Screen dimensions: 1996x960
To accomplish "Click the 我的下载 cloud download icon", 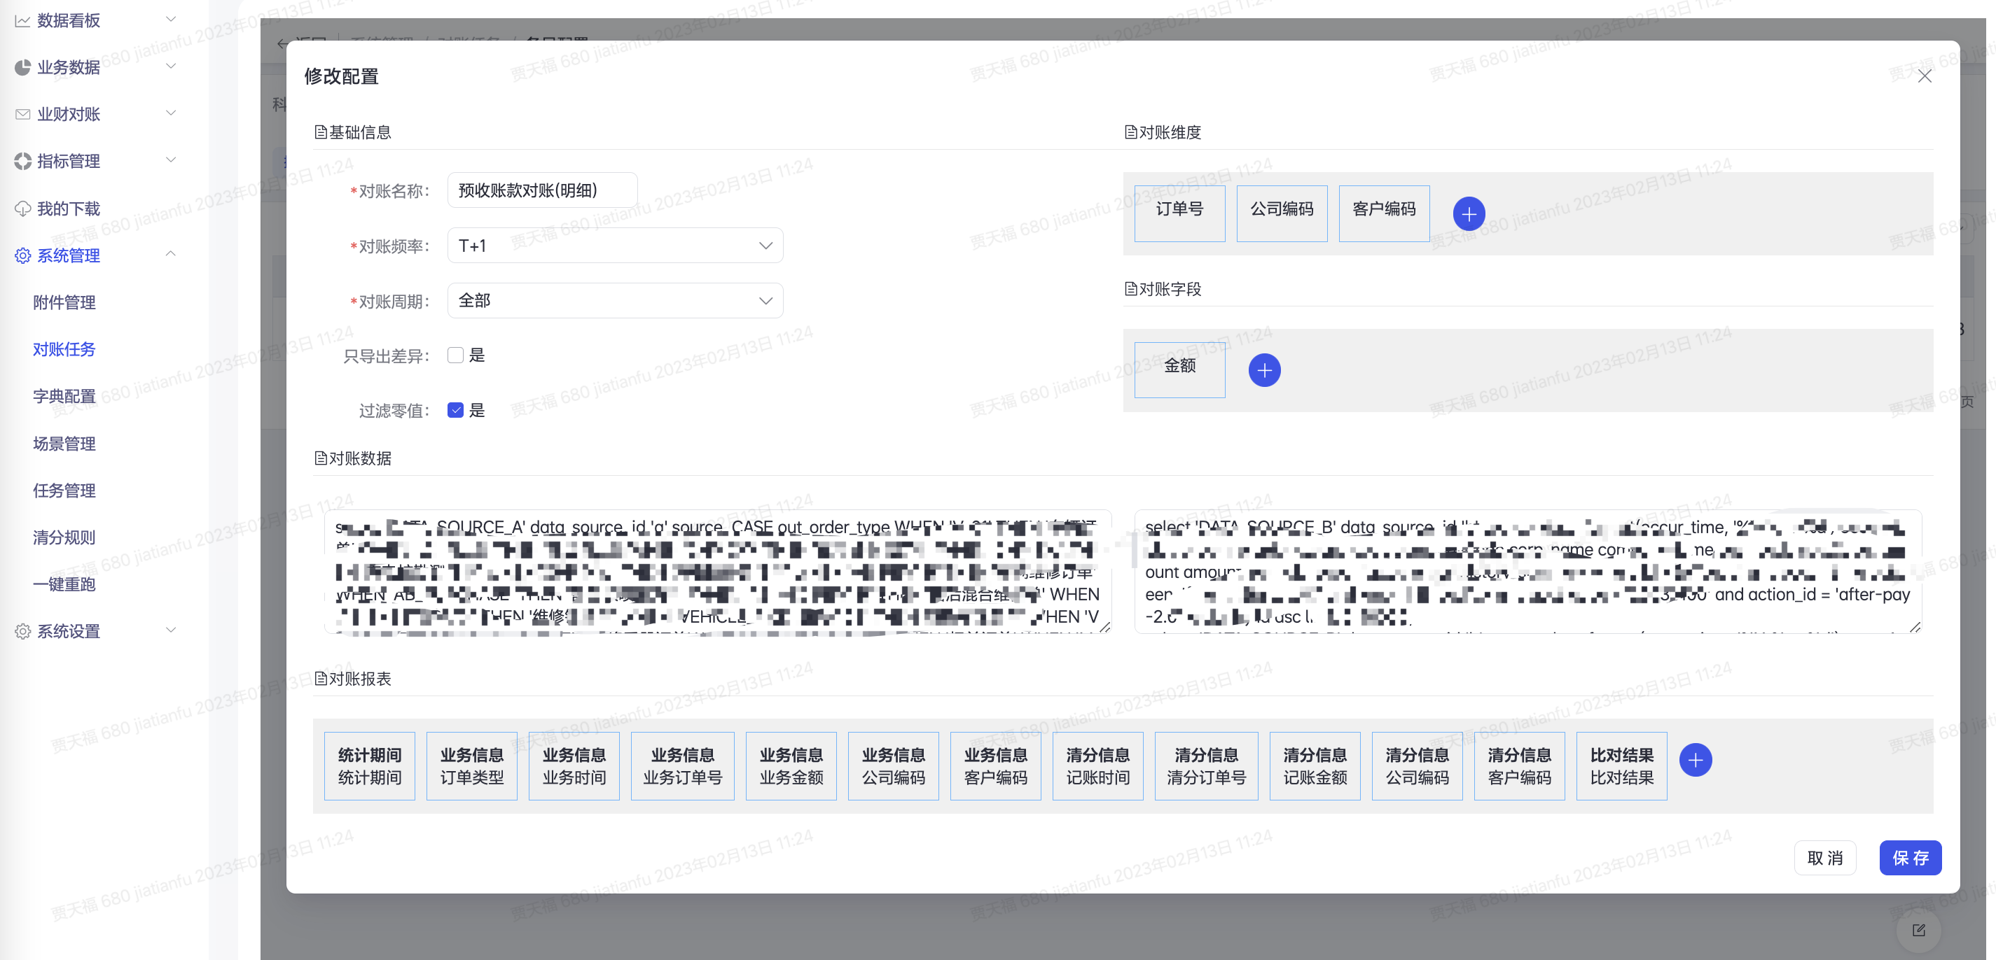I will [22, 209].
